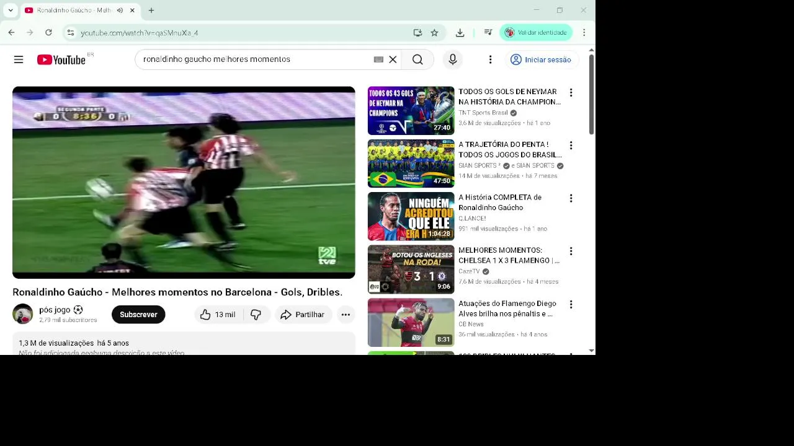Screen dimensions: 794x446
Task: Click CazeTV channel name
Action: [x=469, y=271]
